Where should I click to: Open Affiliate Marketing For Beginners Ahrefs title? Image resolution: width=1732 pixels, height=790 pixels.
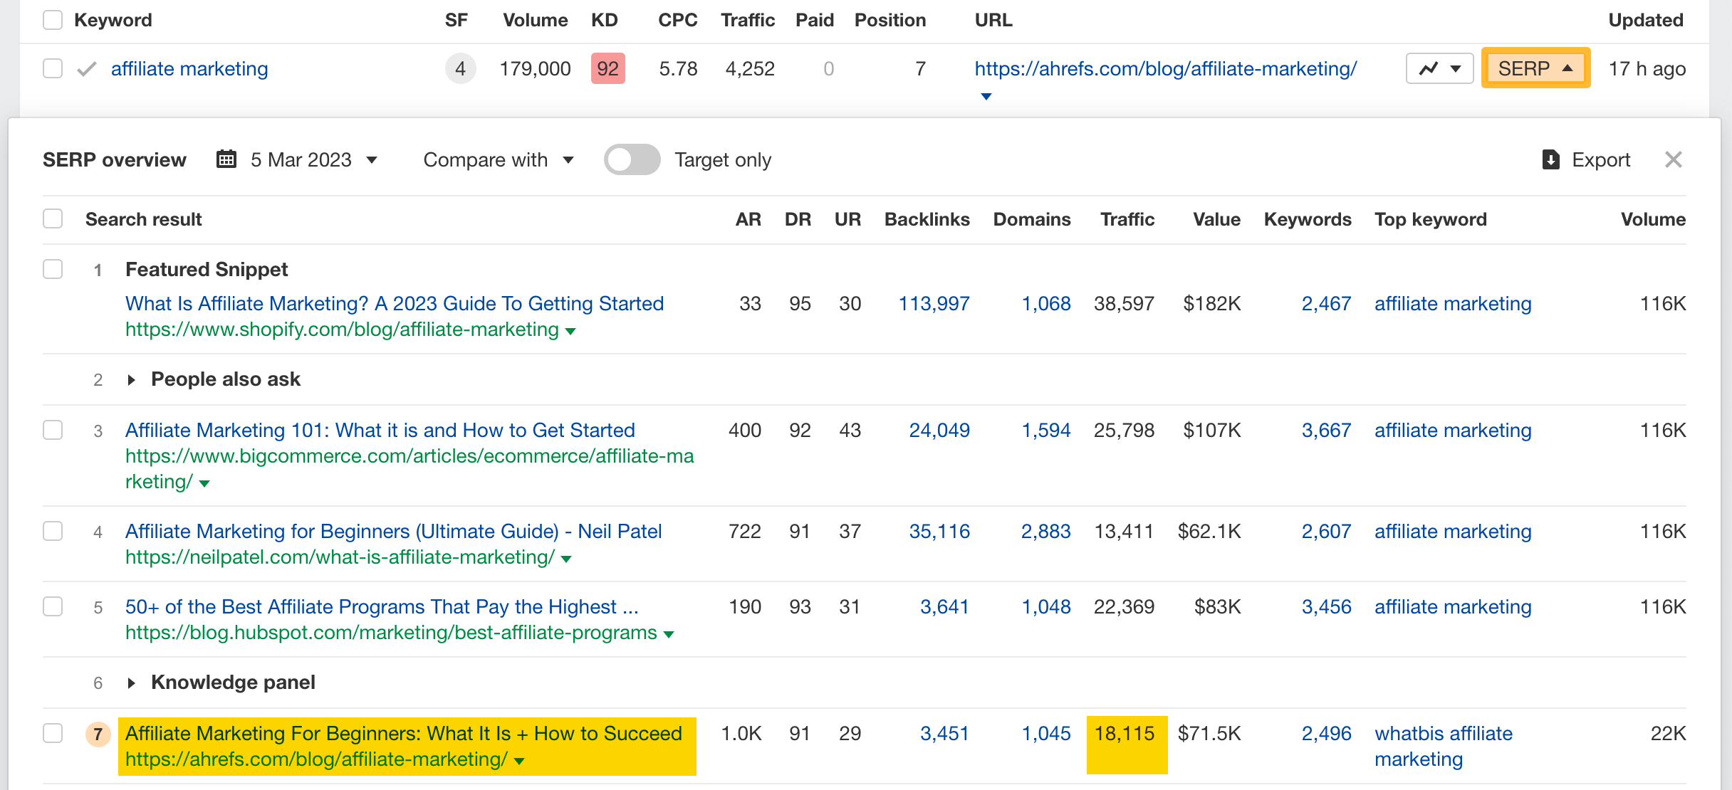[x=404, y=734]
